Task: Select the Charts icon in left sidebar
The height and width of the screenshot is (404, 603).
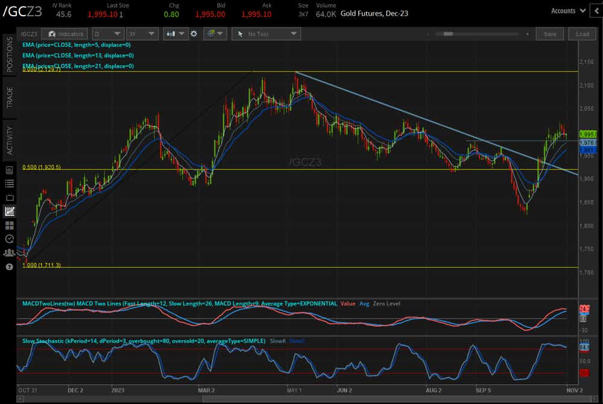Action: [9, 212]
